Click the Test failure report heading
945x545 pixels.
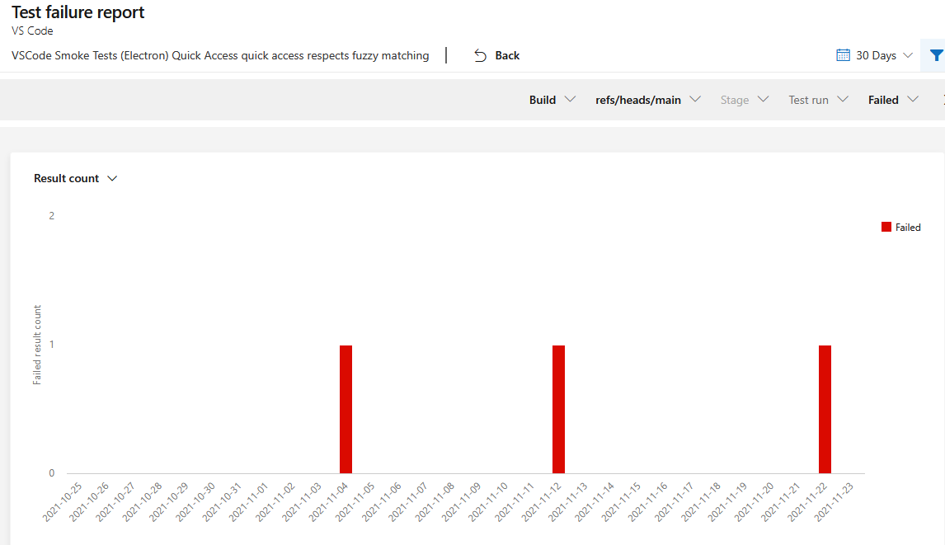click(78, 12)
